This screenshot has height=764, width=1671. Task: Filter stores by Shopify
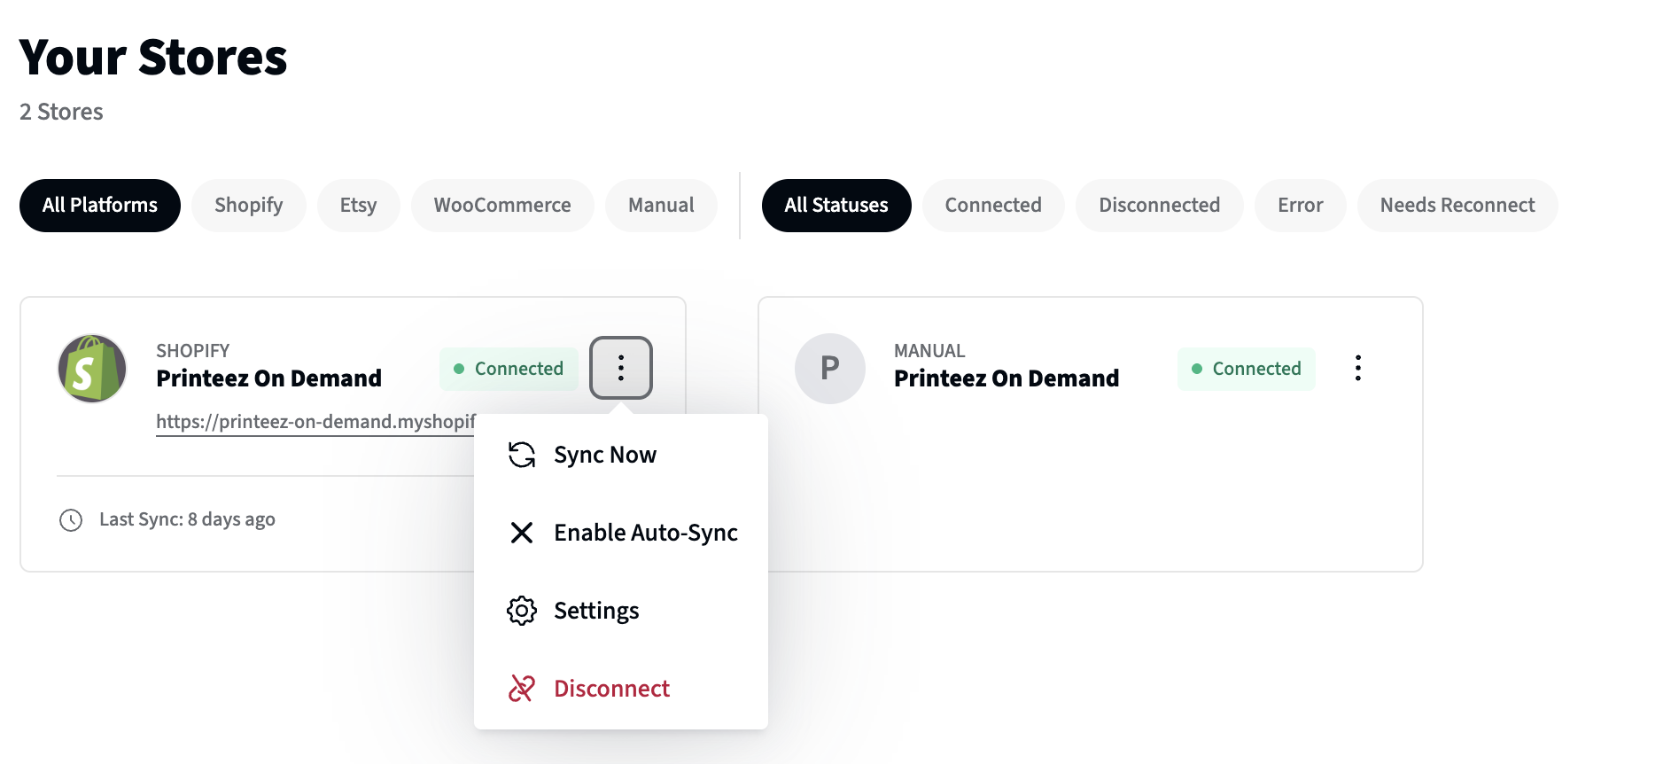pyautogui.click(x=249, y=206)
